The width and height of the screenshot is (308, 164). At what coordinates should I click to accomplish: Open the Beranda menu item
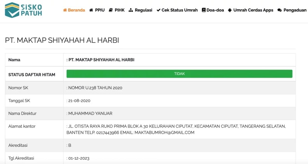(x=76, y=10)
